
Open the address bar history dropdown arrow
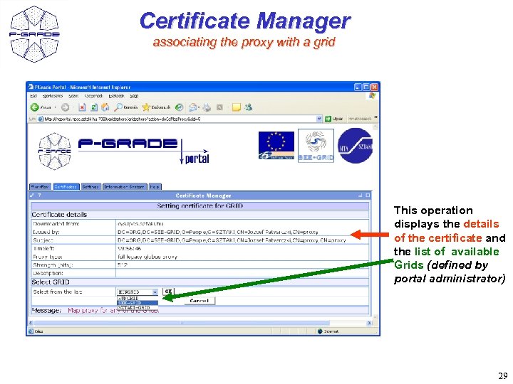319,119
